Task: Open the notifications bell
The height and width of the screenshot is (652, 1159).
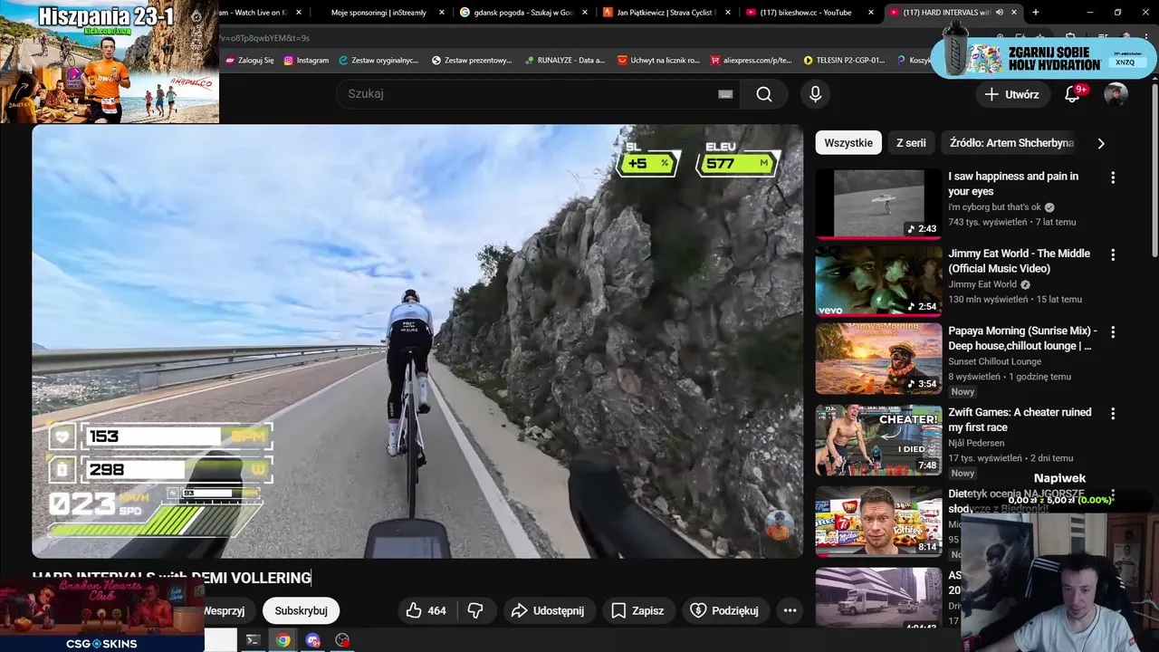Action: pyautogui.click(x=1073, y=94)
